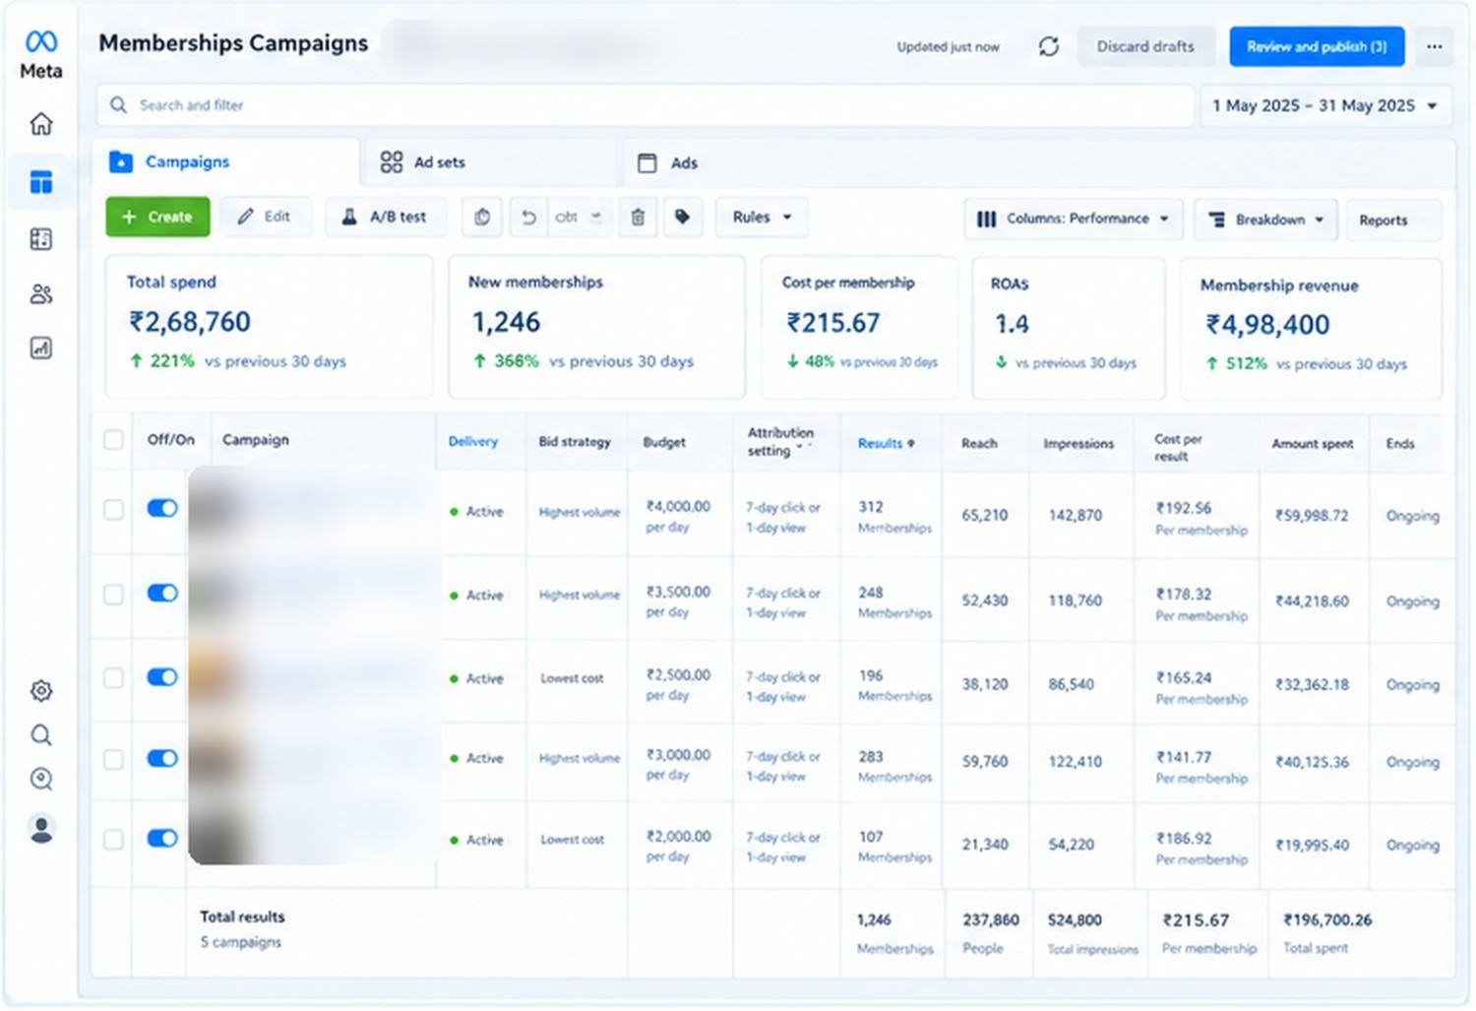The image size is (1476, 1011).
Task: Open the Rules dropdown menu
Action: click(762, 218)
